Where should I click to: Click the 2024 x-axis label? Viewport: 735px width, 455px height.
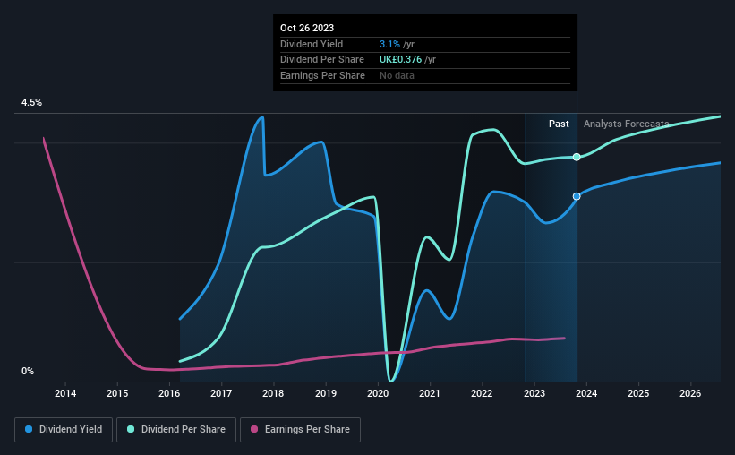coord(586,393)
